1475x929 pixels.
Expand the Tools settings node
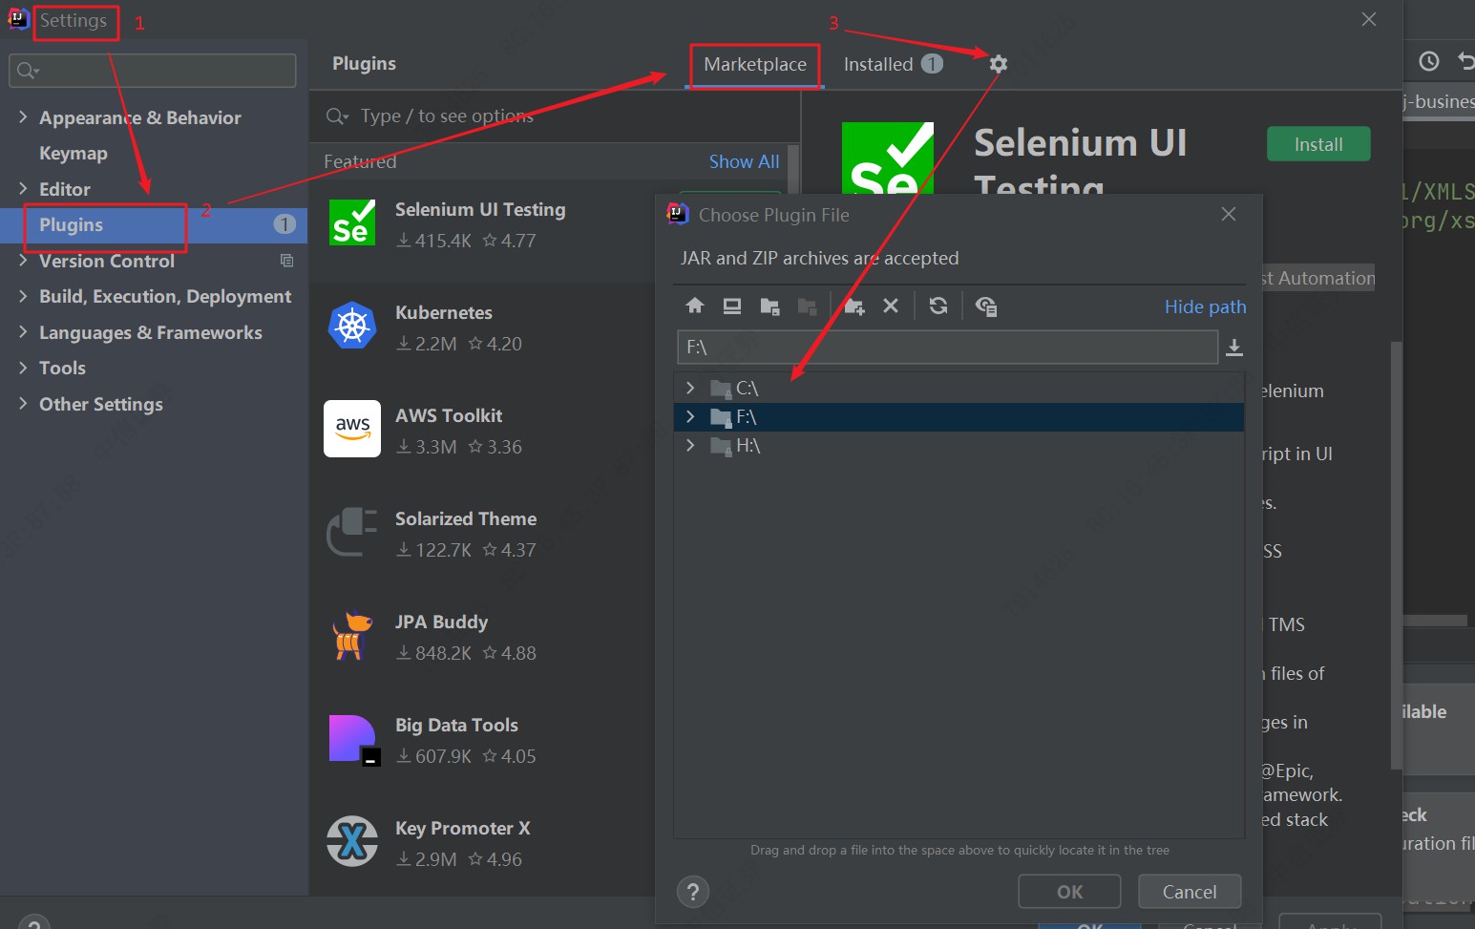pos(23,368)
